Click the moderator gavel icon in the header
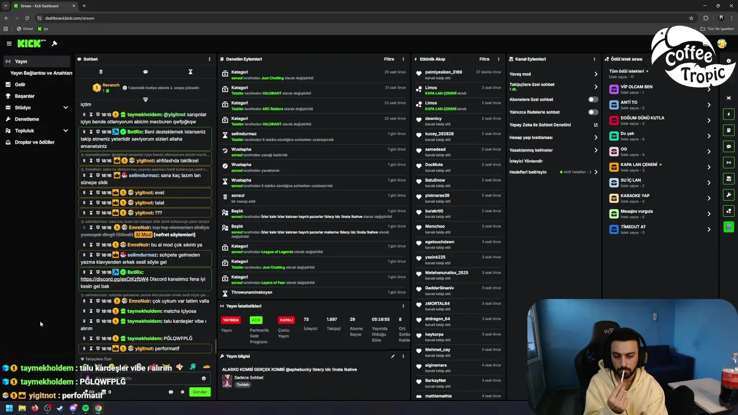Viewport: 738px width, 415px height. point(54,44)
